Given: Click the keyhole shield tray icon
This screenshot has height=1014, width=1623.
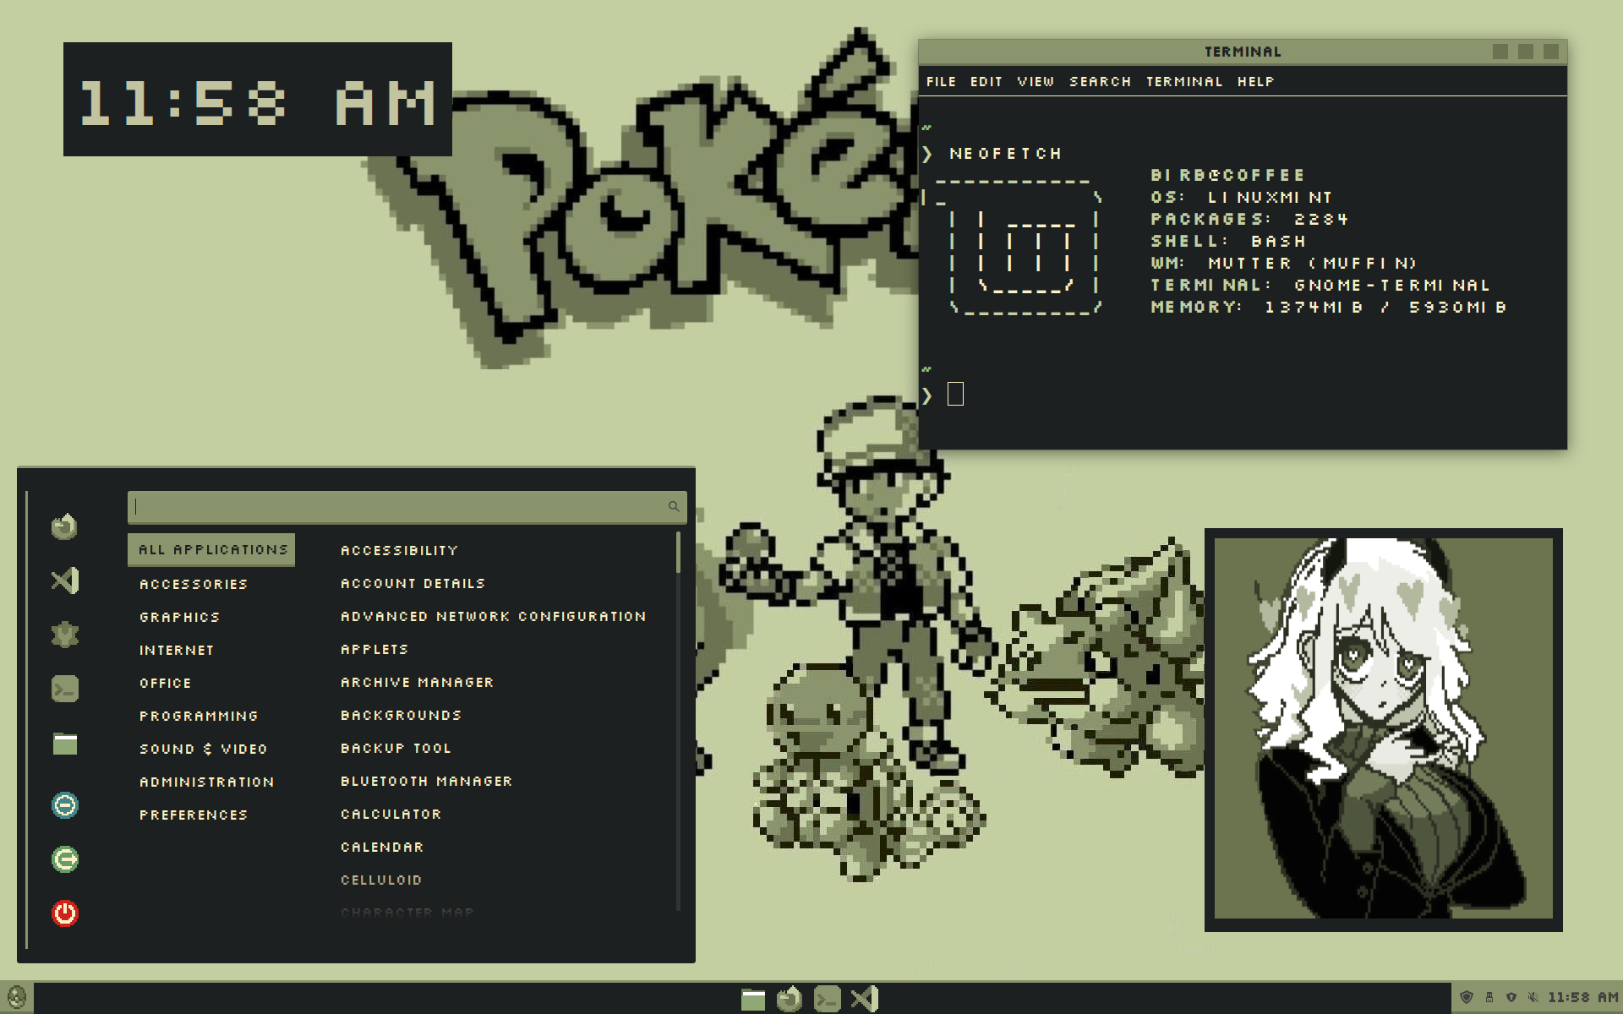Looking at the screenshot, I should pos(1511,997).
